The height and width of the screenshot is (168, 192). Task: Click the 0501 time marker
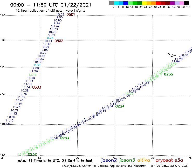[71, 14]
